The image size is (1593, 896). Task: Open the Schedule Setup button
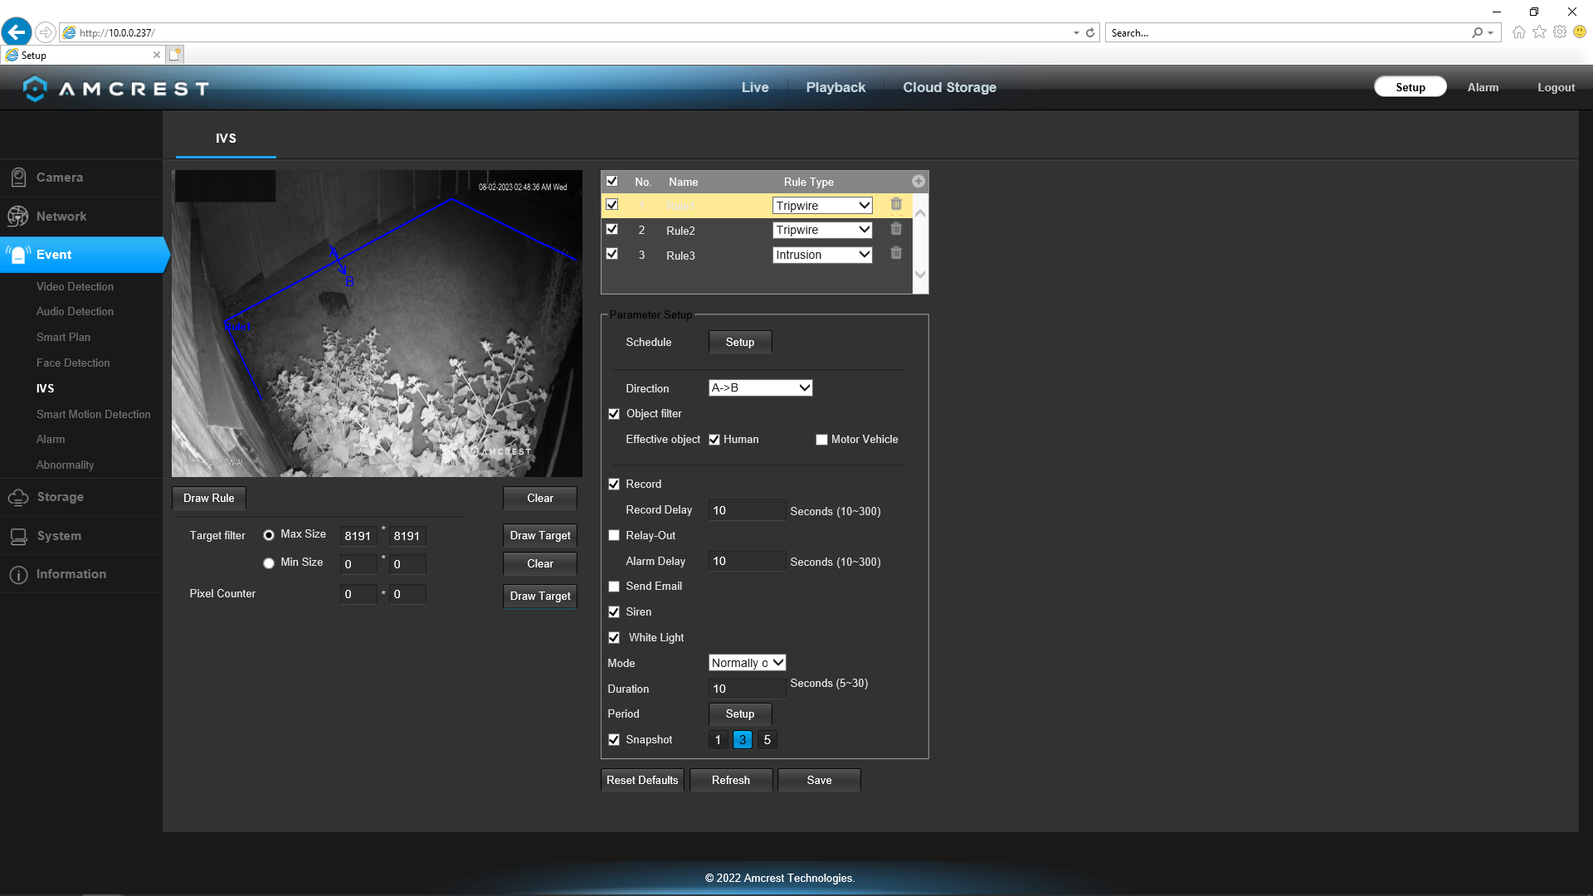[740, 342]
